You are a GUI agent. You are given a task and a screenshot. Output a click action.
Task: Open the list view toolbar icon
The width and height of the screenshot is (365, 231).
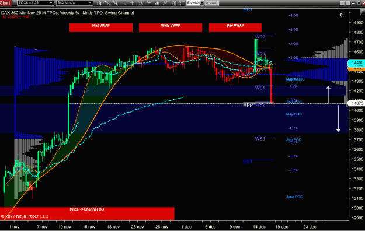coord(182,3)
